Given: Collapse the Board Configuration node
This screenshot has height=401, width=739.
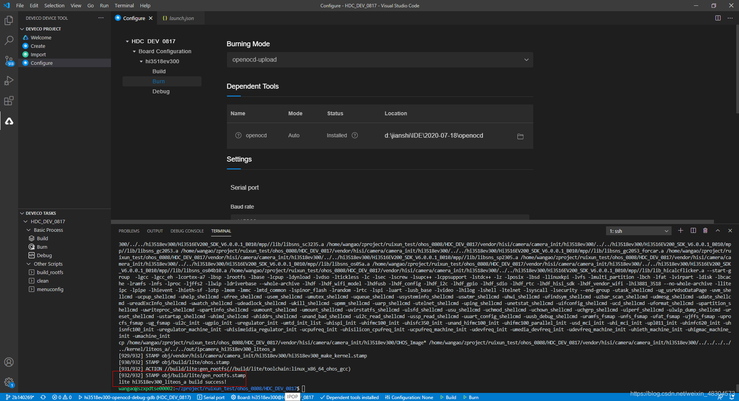Looking at the screenshot, I should click(x=134, y=51).
